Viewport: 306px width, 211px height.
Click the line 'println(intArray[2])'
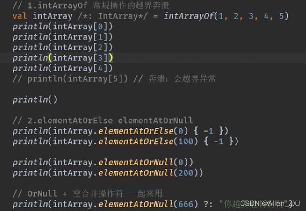[63, 48]
